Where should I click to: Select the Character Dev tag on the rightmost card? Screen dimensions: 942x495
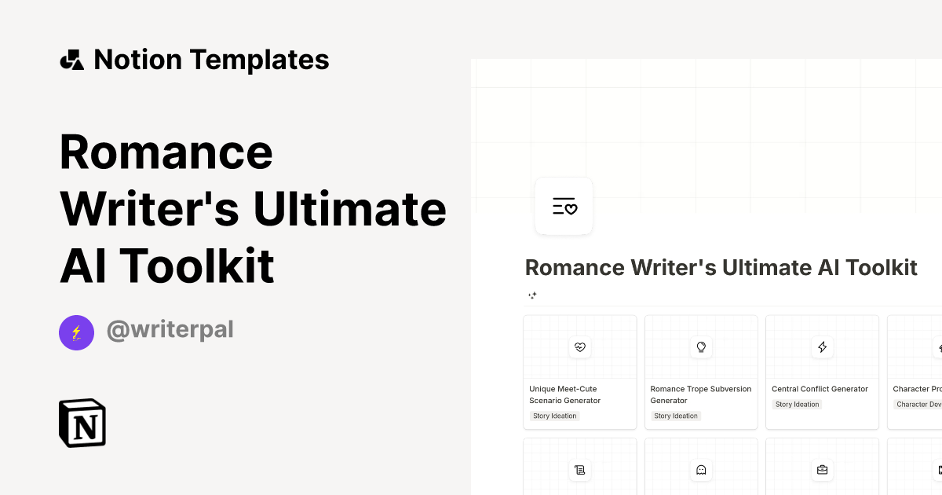click(920, 404)
